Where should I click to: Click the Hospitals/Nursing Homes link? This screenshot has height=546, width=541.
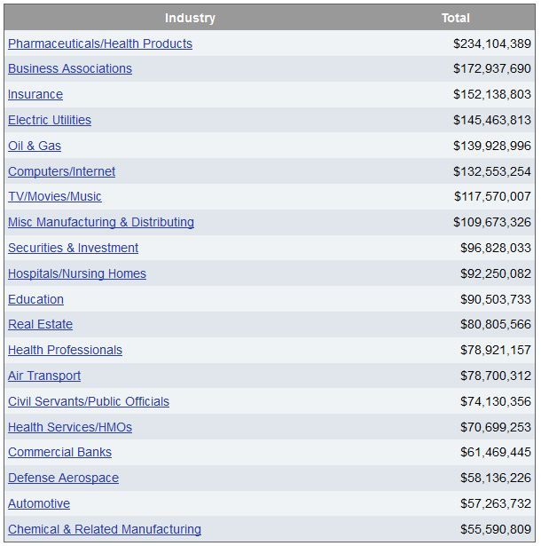click(77, 273)
